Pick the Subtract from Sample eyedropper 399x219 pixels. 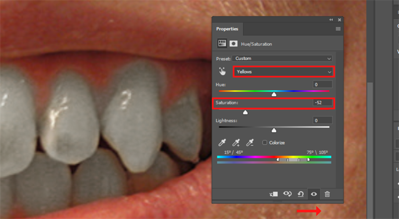click(250, 142)
